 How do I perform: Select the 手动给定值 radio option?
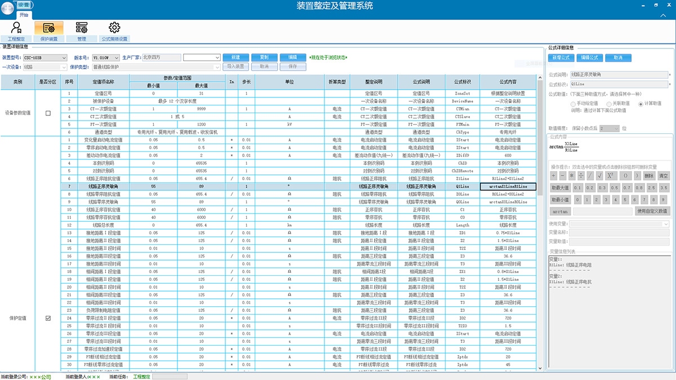coord(573,104)
